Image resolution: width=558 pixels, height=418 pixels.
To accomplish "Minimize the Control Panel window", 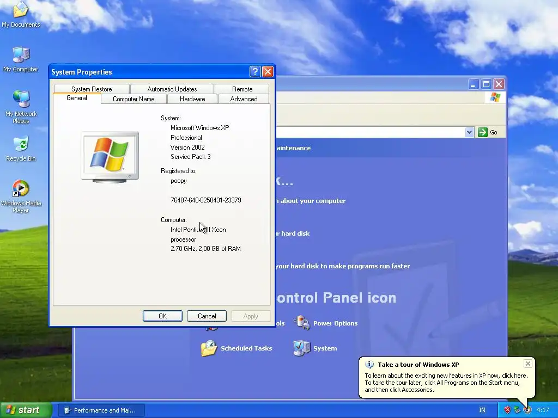I will click(x=473, y=84).
